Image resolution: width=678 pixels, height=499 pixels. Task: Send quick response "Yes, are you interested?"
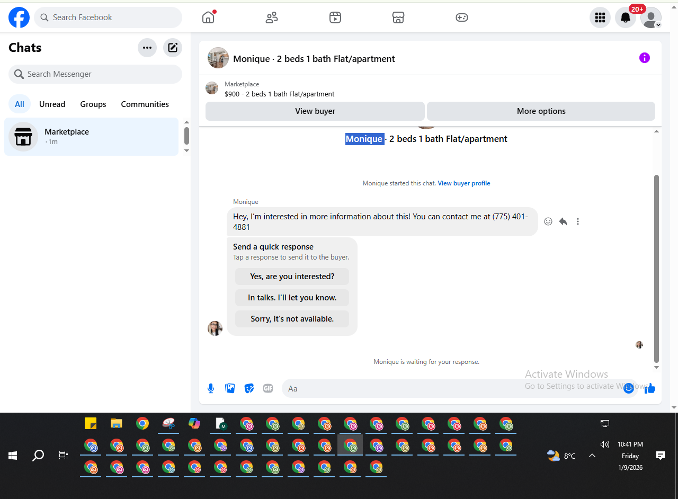(292, 277)
